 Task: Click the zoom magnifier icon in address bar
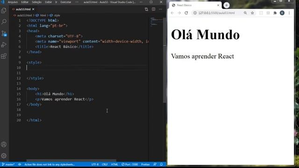(245, 13)
